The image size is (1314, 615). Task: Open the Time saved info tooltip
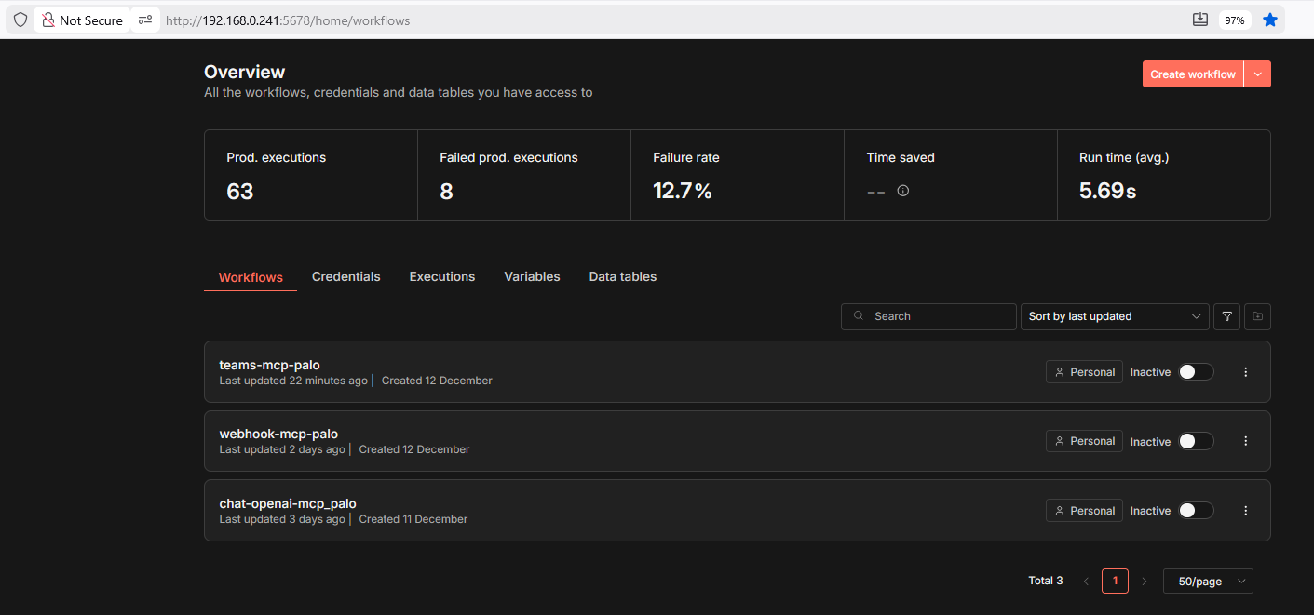click(x=902, y=191)
